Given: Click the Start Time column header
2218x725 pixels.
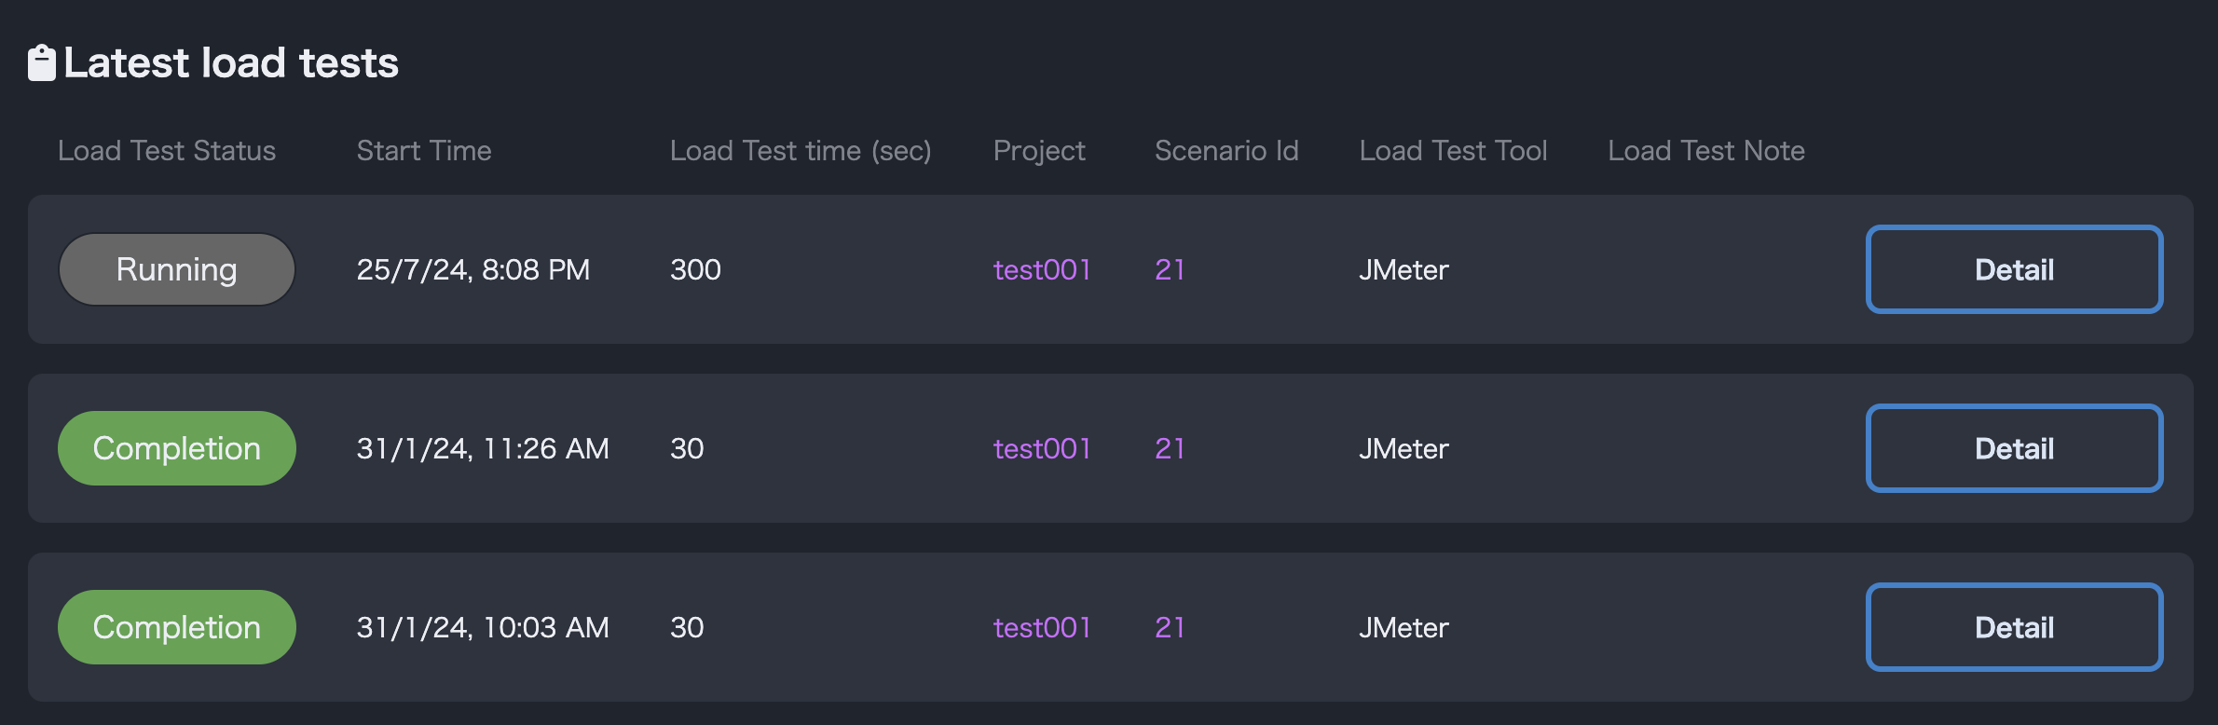Looking at the screenshot, I should 424,150.
